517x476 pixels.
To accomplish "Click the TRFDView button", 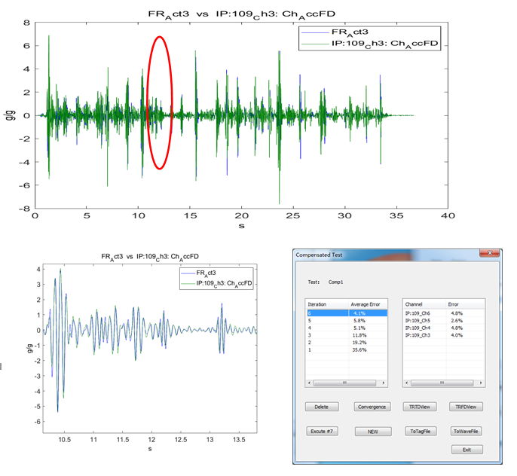I will (466, 407).
